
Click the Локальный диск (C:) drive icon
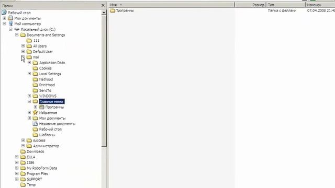(x=17, y=29)
